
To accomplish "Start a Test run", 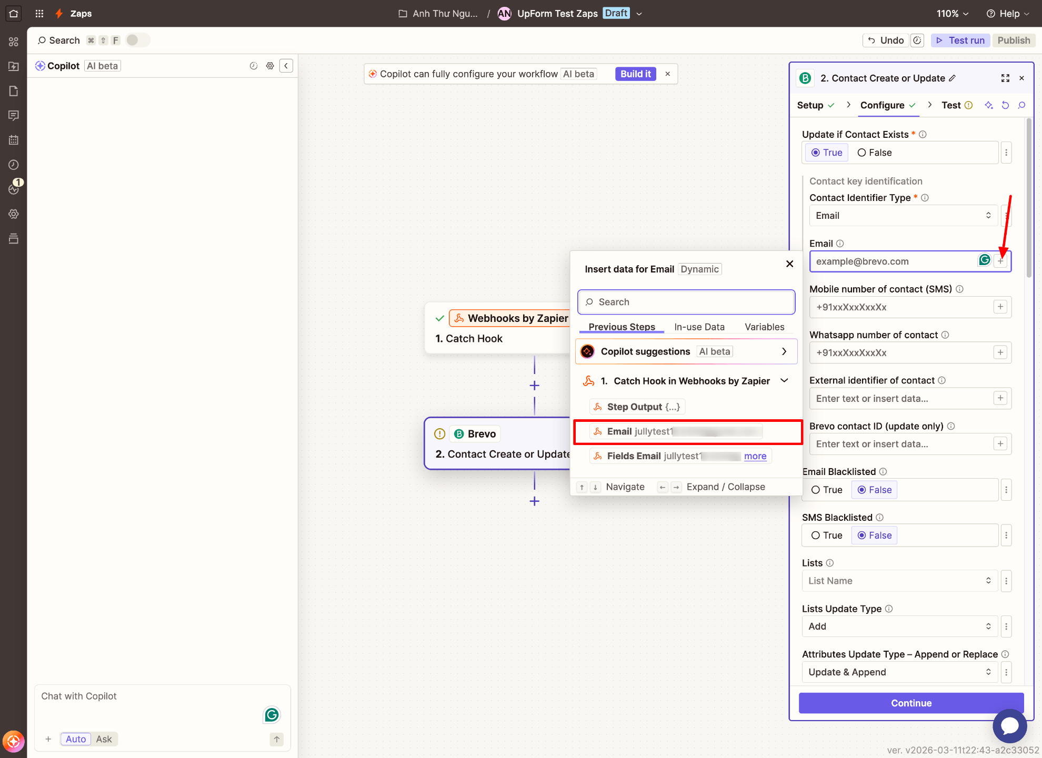I will pyautogui.click(x=960, y=41).
